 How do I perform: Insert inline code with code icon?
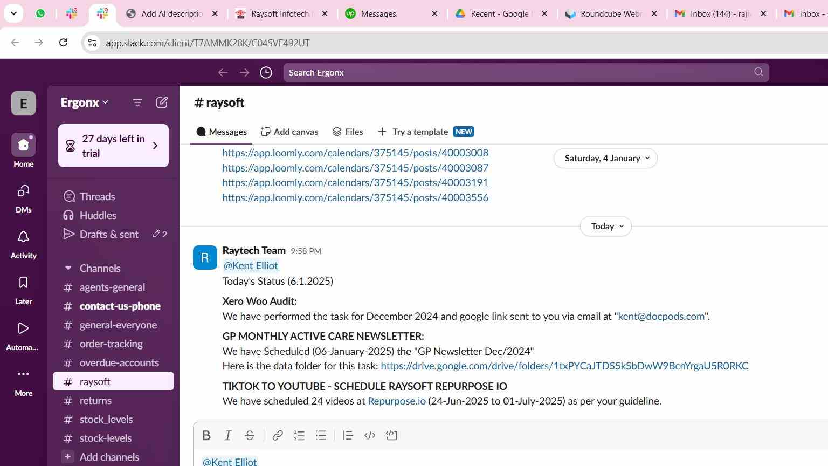(x=370, y=436)
